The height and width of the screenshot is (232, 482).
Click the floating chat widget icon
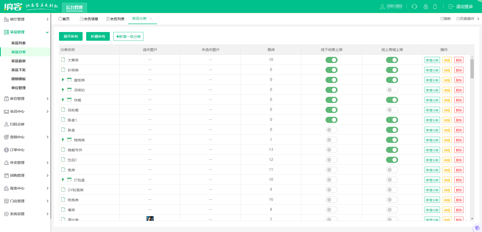pos(477,228)
